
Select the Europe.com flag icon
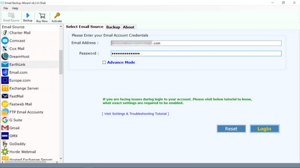point(5,80)
